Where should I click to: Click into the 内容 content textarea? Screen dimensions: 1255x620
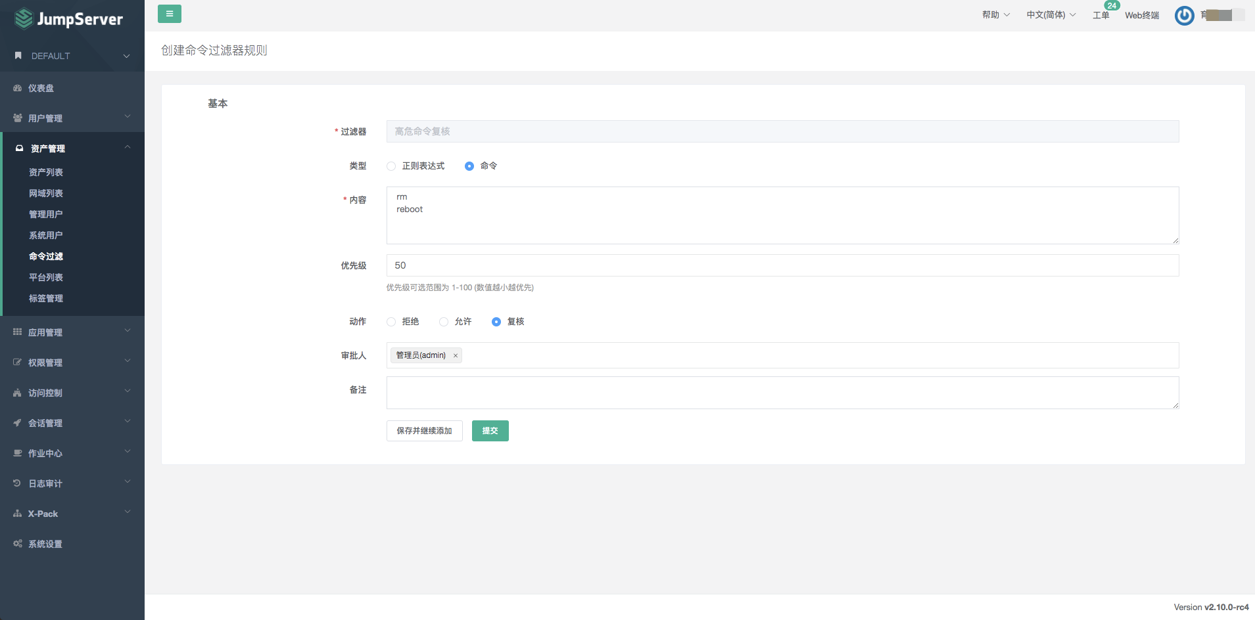[783, 215]
